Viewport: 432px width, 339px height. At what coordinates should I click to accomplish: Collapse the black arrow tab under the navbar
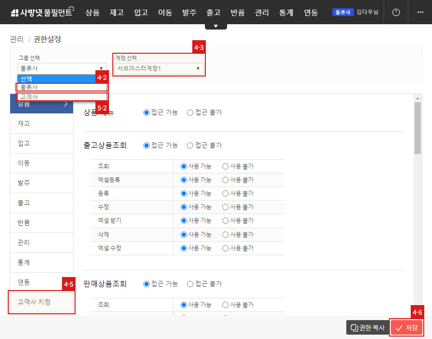(216, 25)
